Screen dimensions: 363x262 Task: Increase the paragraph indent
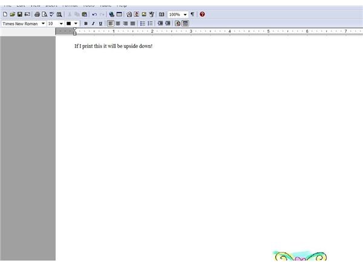click(168, 24)
